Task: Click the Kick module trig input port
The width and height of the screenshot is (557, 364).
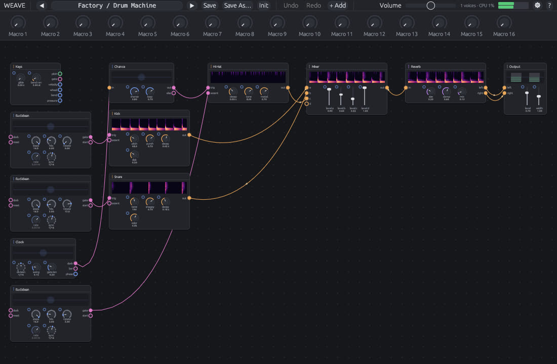Action: 109,135
